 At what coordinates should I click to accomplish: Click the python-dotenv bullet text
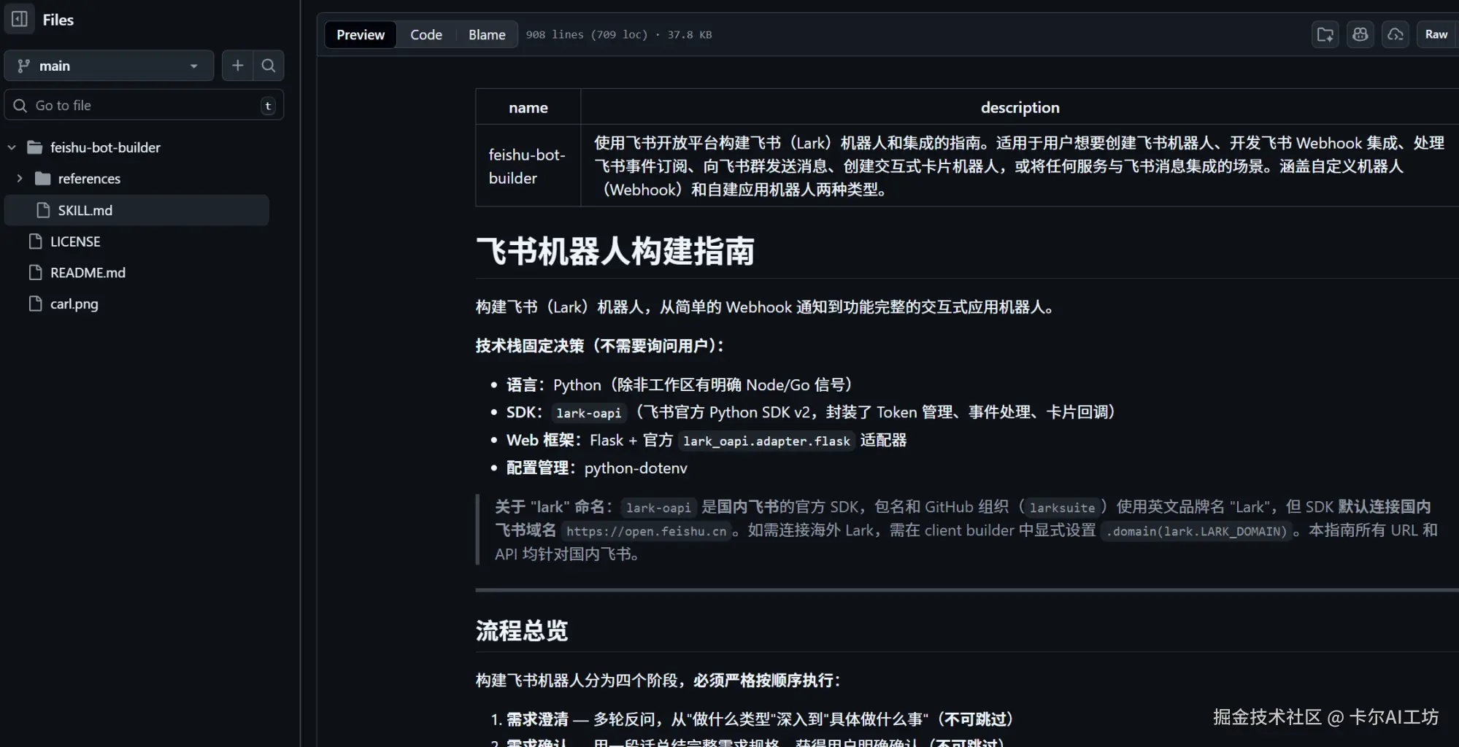point(636,468)
